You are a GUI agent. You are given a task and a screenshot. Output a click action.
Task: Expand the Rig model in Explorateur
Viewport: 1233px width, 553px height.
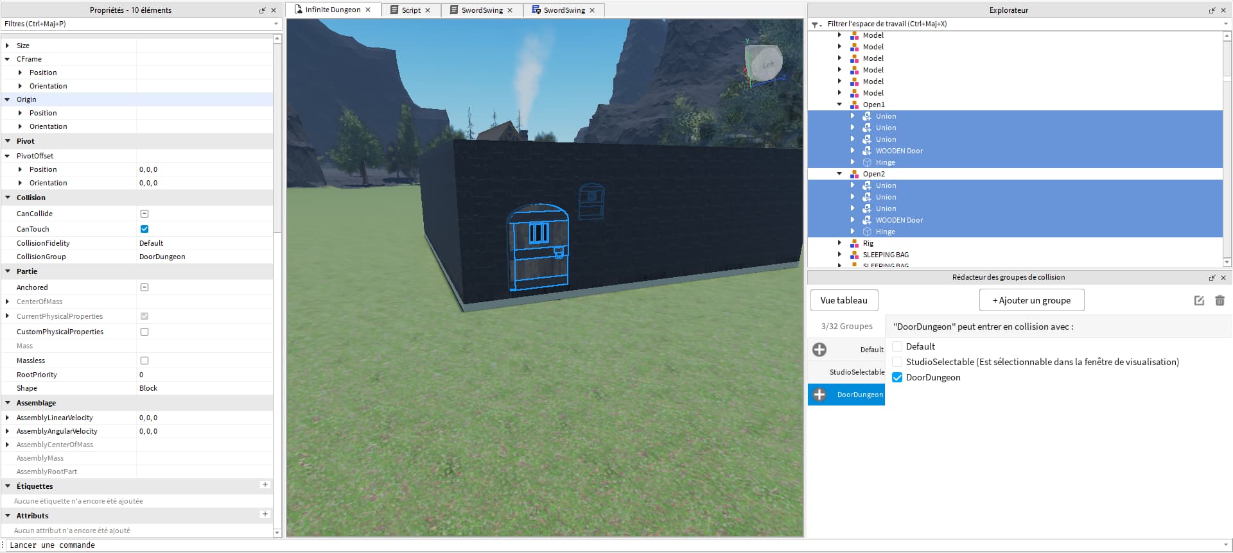[839, 243]
